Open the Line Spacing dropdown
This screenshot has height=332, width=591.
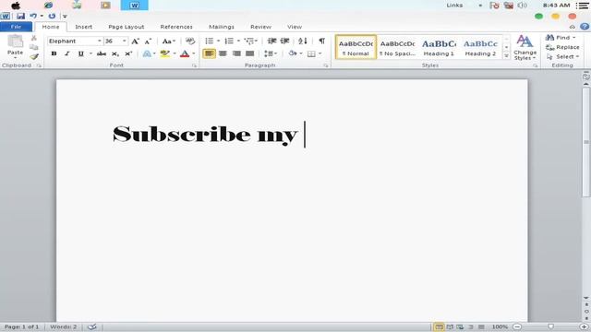(x=271, y=53)
